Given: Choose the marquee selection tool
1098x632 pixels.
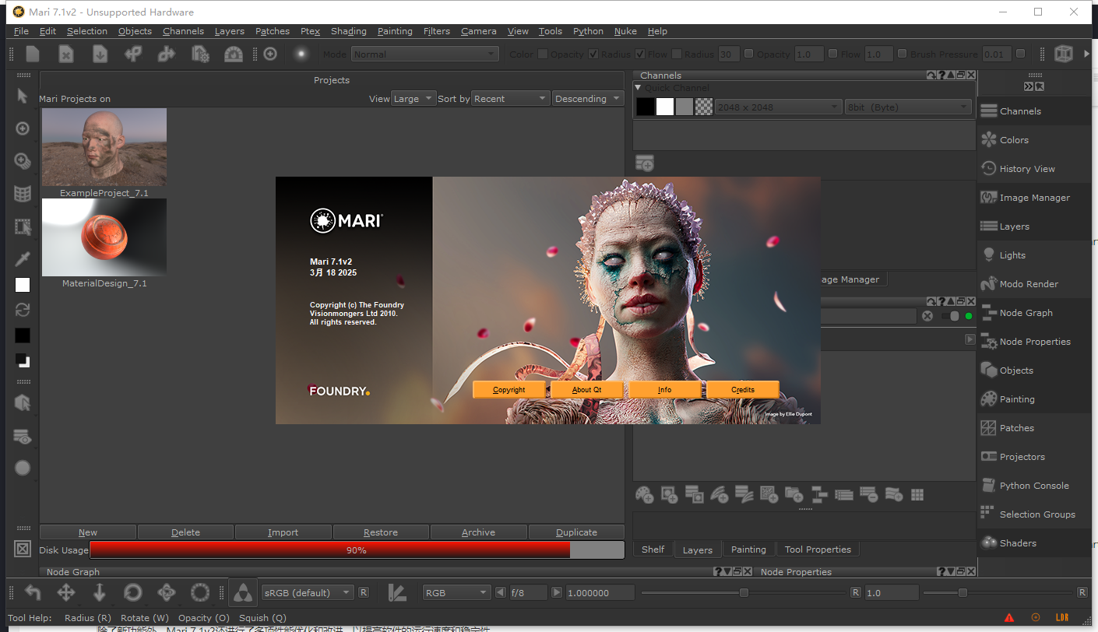Looking at the screenshot, I should coord(23,226).
